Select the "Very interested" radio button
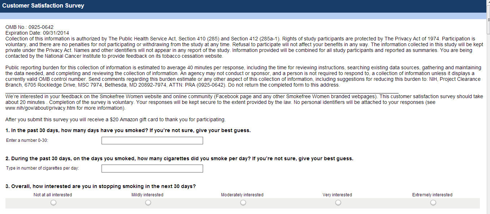 338,203
